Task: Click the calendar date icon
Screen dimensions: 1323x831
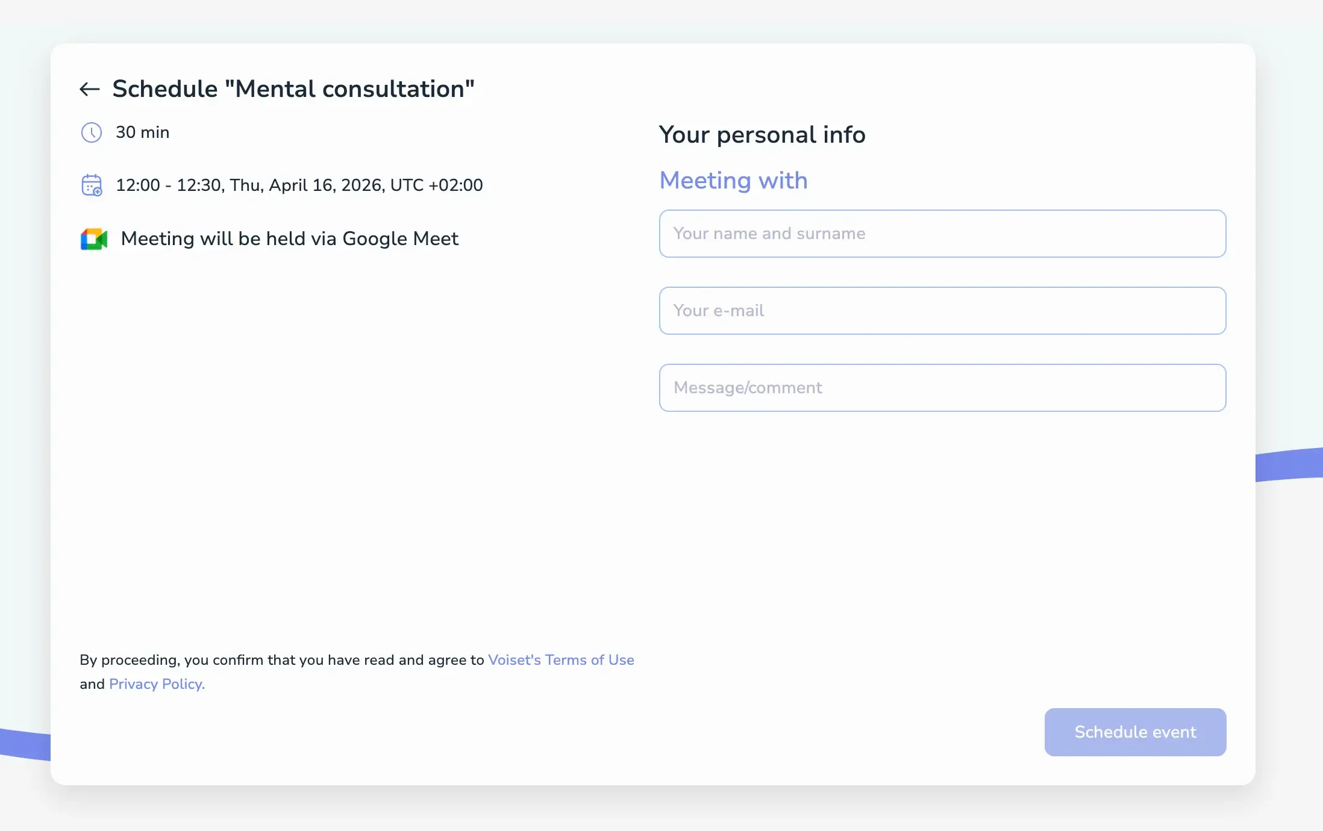Action: point(92,185)
